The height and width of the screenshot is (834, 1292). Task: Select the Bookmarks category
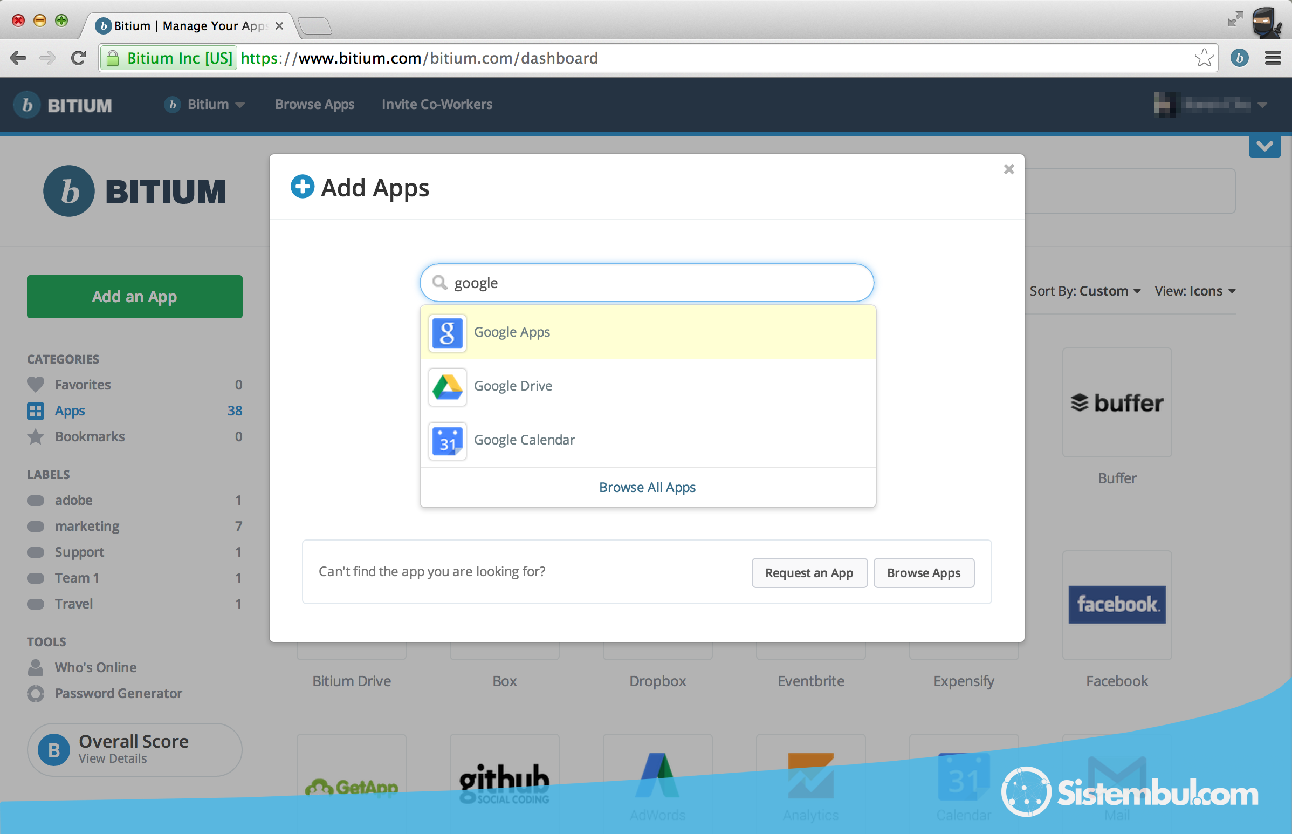[x=135, y=437]
